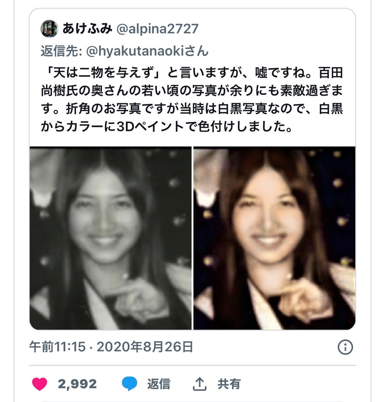Click the blue reply speech bubble icon
Viewport: 385px width, 402px height.
coord(129,384)
